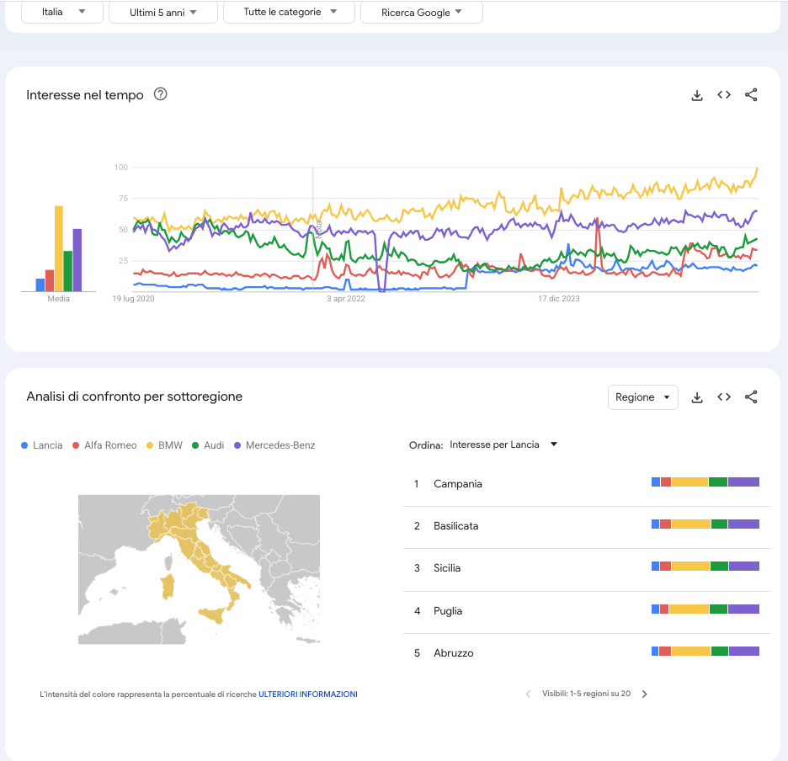Click the blue Lancia average bar
The image size is (788, 761).
coord(40,285)
